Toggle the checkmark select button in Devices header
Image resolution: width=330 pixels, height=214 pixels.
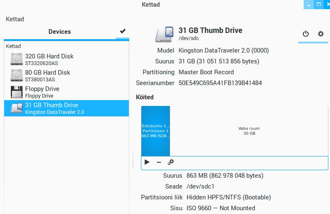click(123, 31)
